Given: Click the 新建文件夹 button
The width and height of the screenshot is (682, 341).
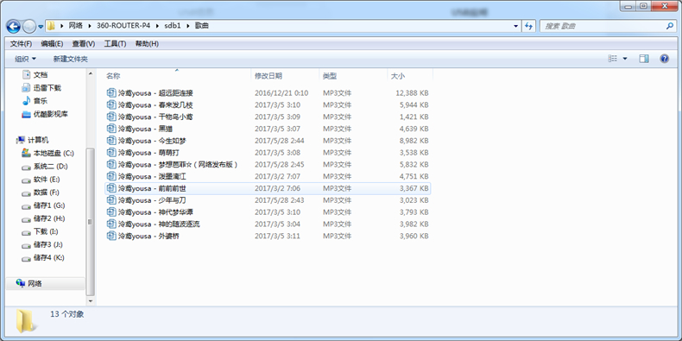Looking at the screenshot, I should click(x=71, y=59).
